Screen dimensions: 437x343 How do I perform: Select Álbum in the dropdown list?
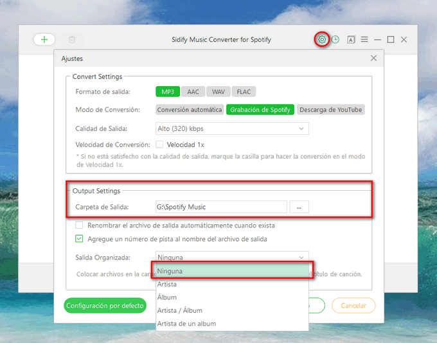point(232,297)
